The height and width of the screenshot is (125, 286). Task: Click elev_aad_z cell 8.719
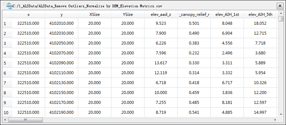(x=161, y=112)
